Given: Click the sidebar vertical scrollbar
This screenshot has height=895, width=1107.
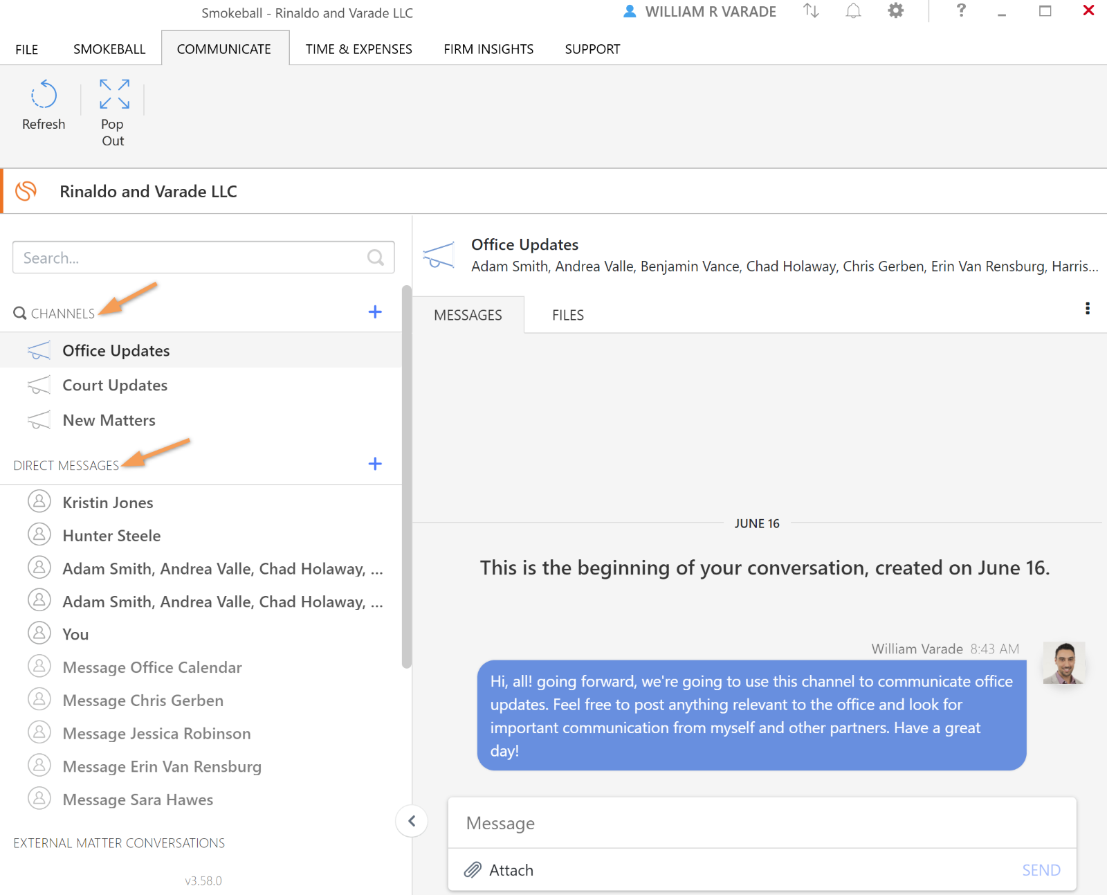Looking at the screenshot, I should (x=407, y=476).
